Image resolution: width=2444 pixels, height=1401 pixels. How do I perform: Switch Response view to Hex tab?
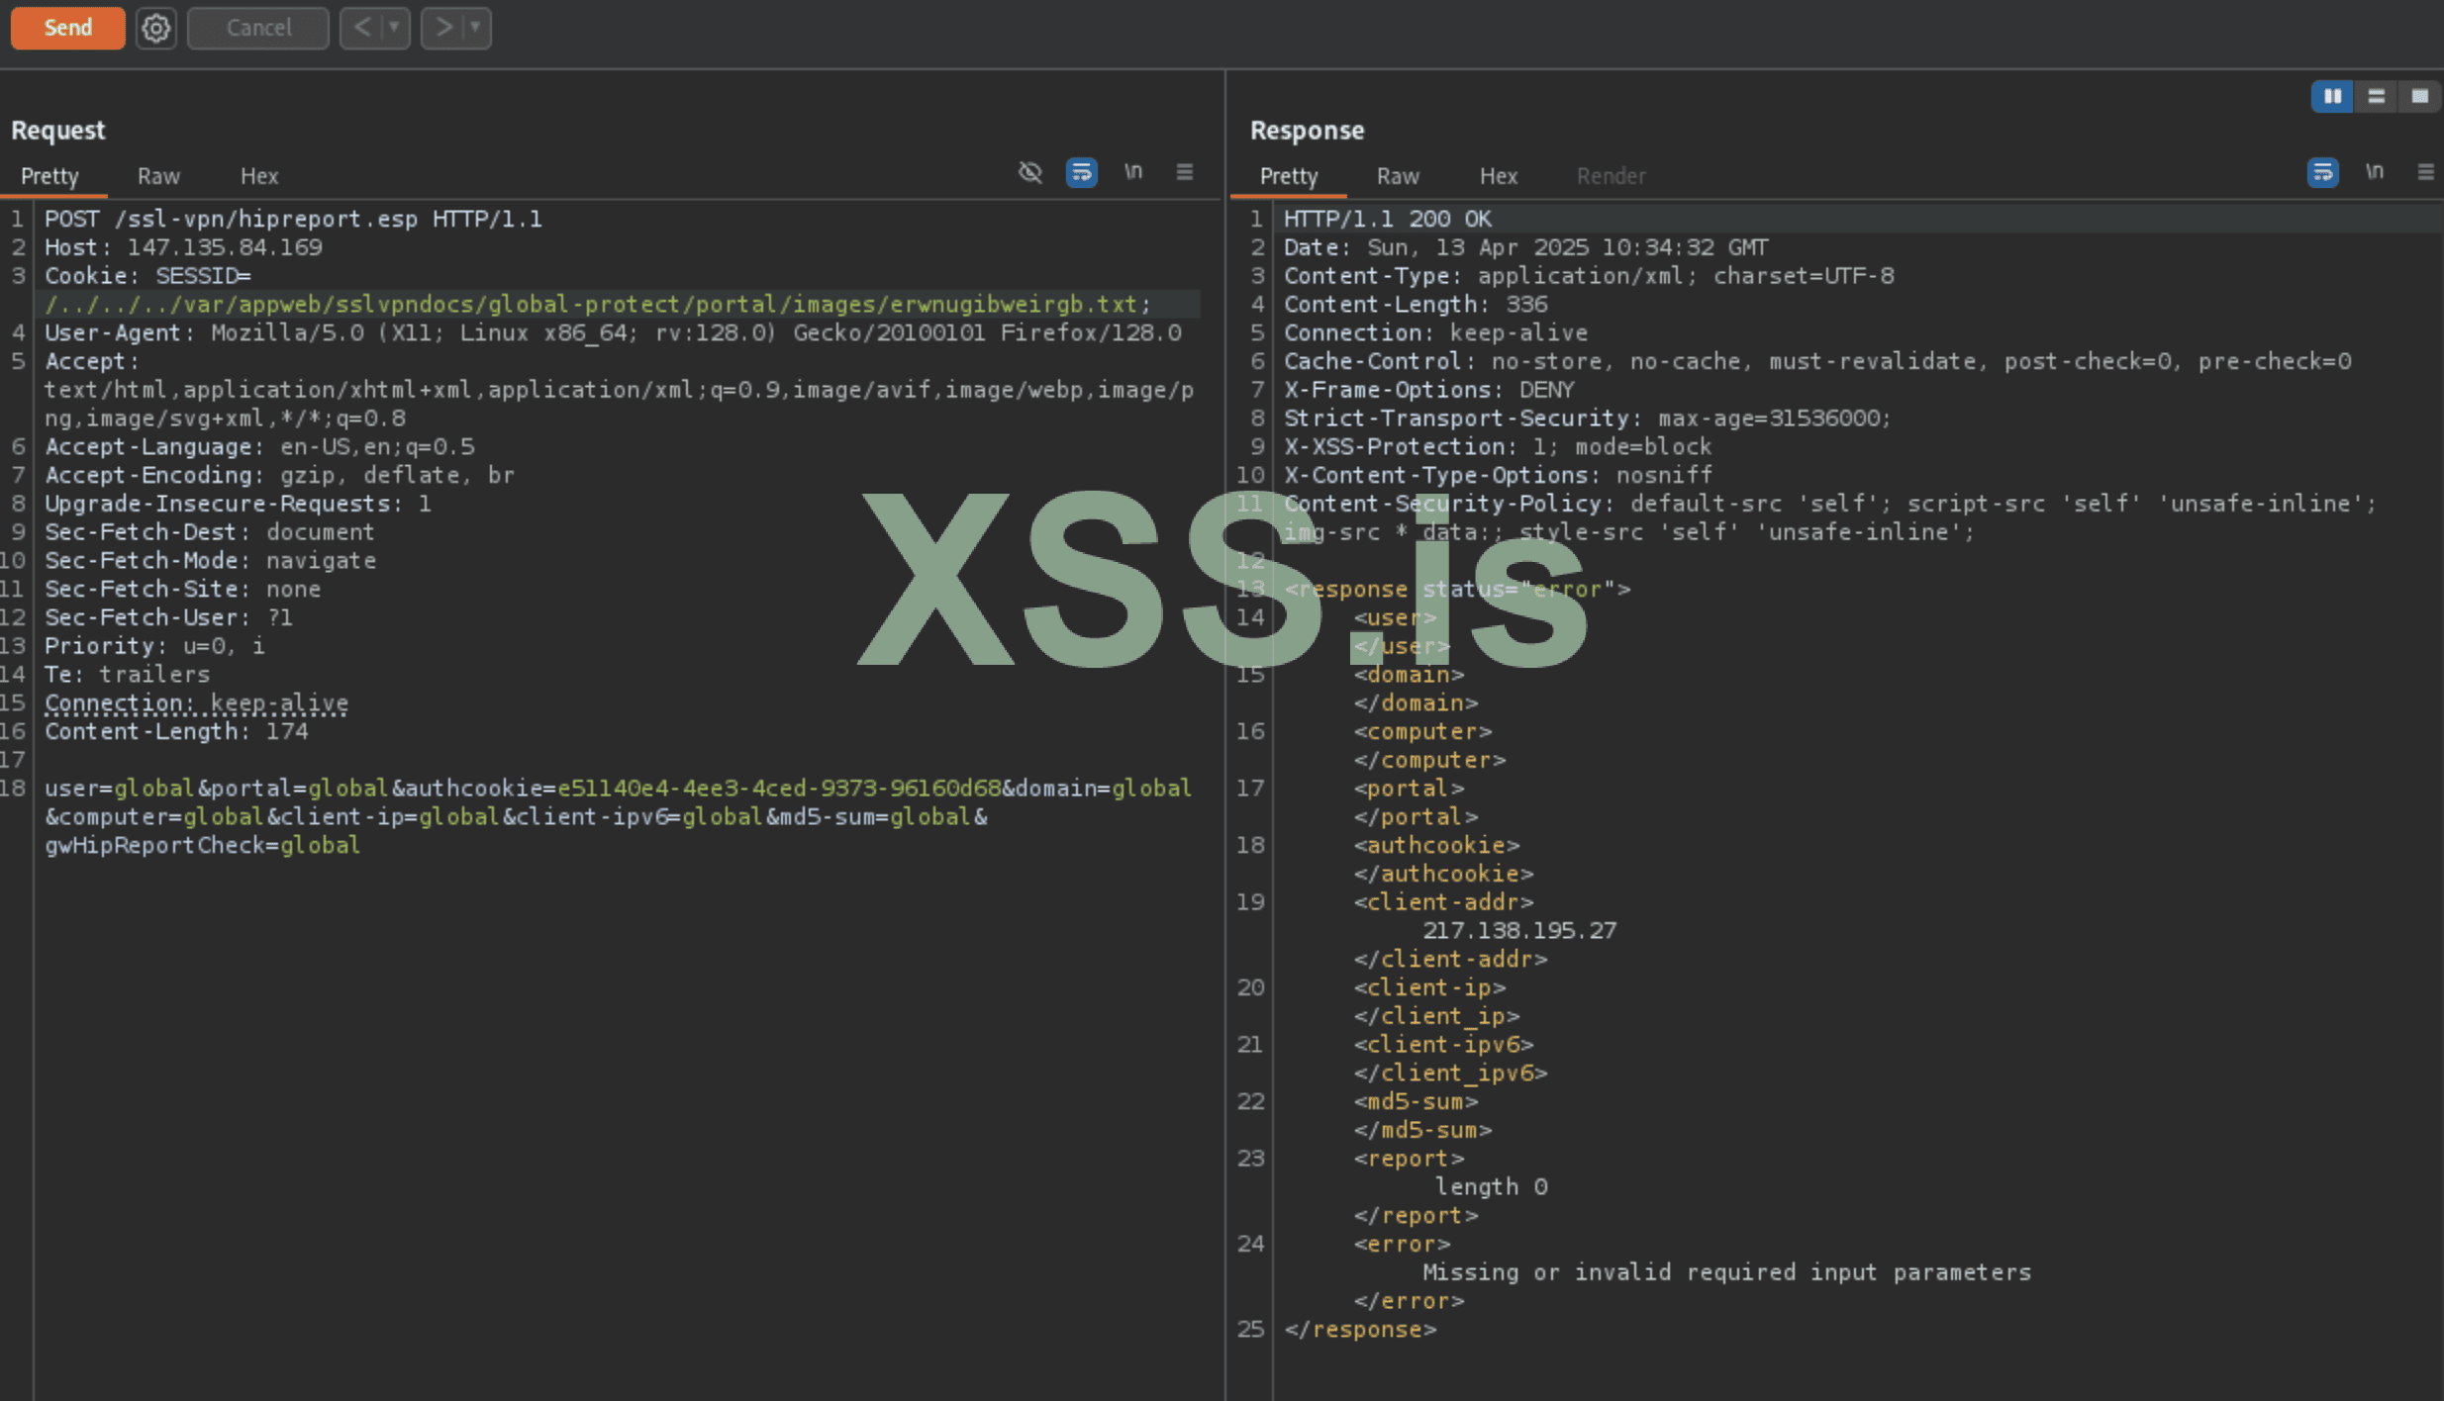(x=1498, y=176)
